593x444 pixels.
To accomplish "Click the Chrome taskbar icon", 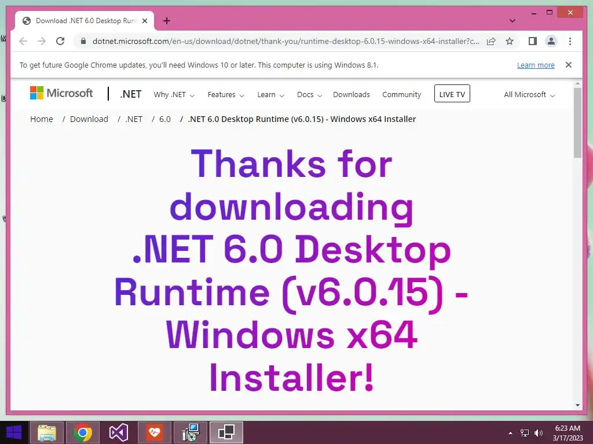I will point(82,432).
